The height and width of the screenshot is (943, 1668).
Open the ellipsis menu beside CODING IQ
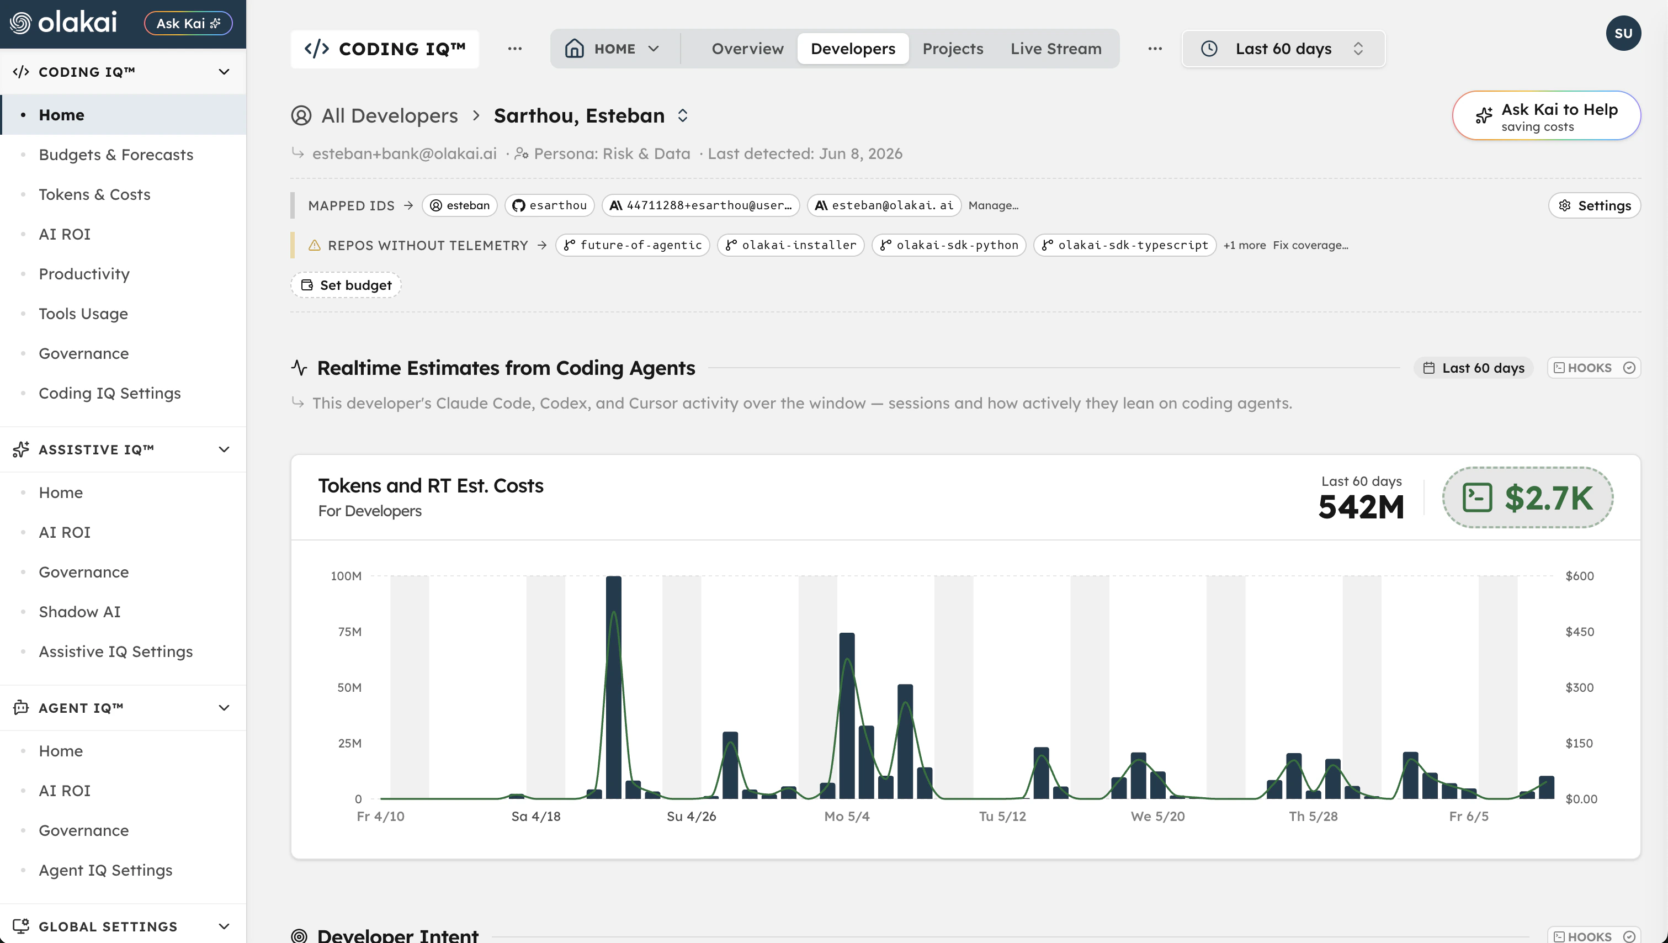point(515,49)
